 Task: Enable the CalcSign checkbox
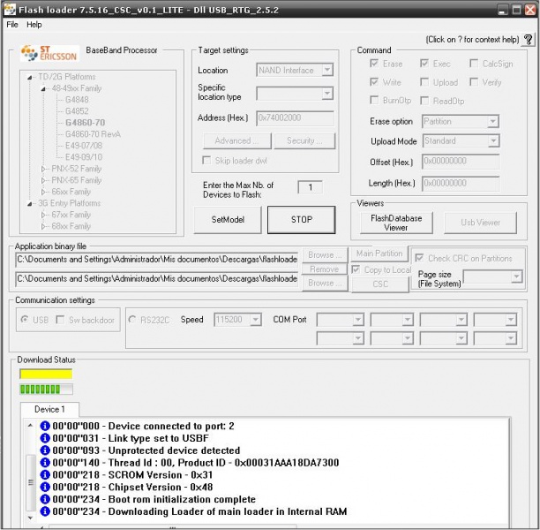point(474,64)
